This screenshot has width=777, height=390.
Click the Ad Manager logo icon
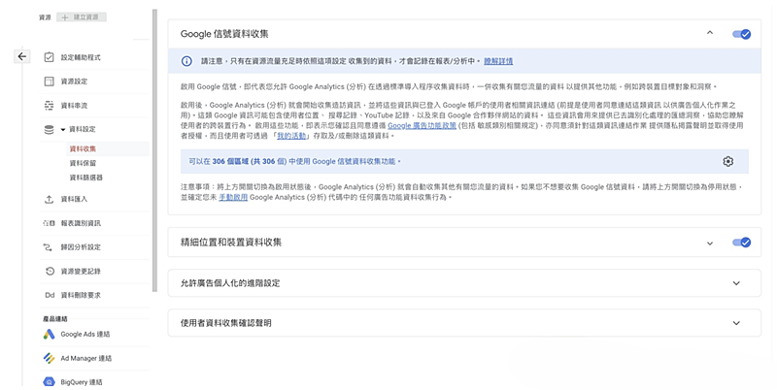pyautogui.click(x=49, y=358)
